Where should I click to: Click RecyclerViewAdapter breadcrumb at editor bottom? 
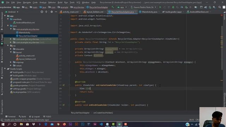point(80,113)
